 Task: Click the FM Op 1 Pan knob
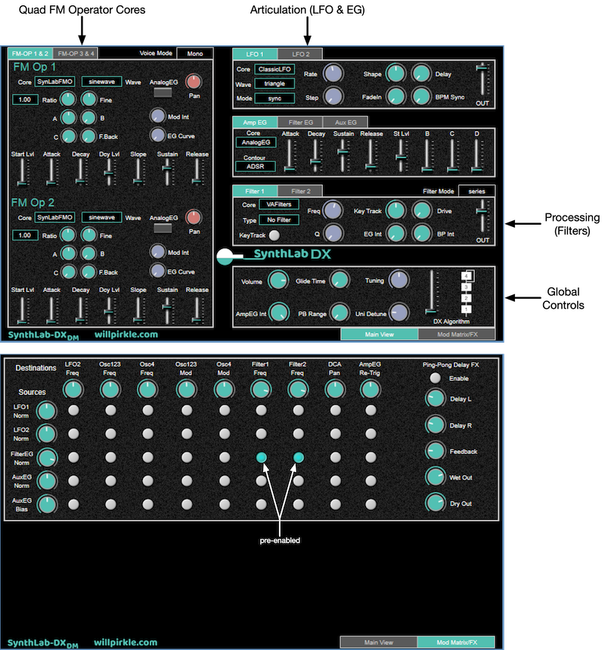tap(194, 82)
